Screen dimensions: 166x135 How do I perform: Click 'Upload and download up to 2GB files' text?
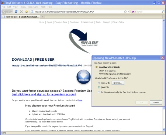coord(48,114)
